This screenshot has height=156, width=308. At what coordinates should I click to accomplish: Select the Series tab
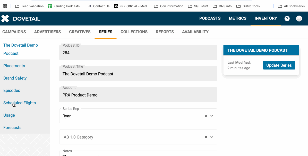click(x=106, y=32)
